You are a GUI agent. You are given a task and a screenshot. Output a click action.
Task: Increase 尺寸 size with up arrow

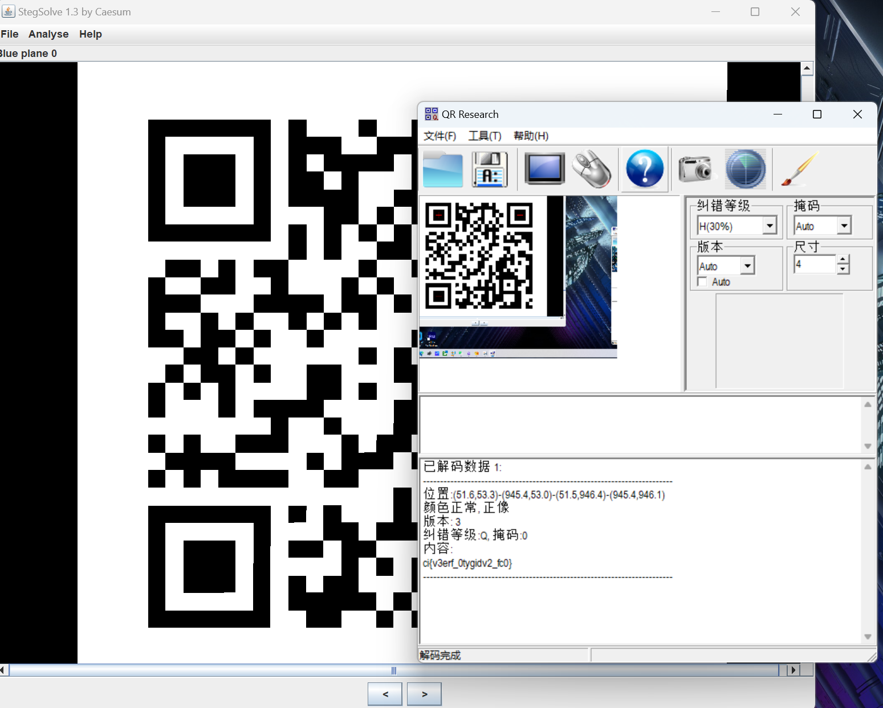coord(843,260)
